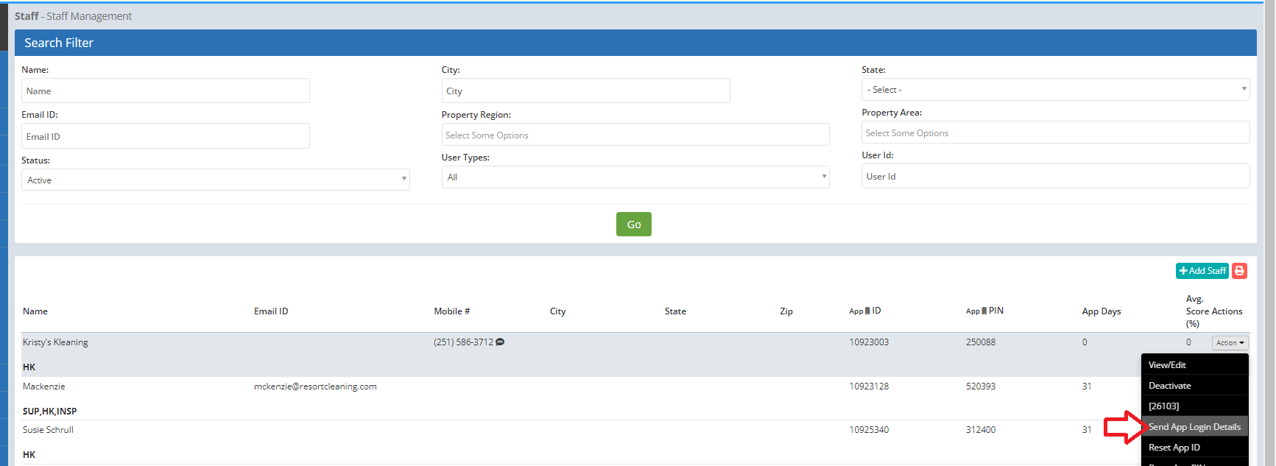Click the City input field
This screenshot has width=1276, height=466.
pyautogui.click(x=585, y=91)
